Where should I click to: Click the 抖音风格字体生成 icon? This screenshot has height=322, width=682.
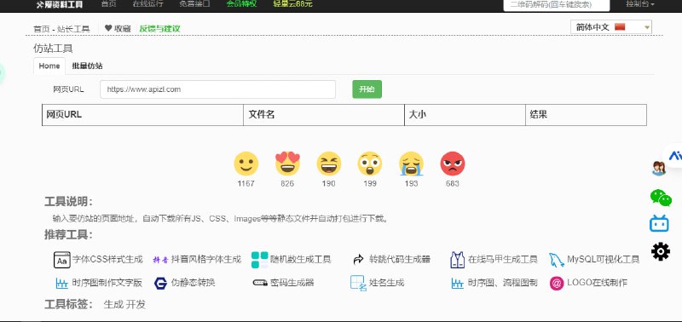[160, 260]
